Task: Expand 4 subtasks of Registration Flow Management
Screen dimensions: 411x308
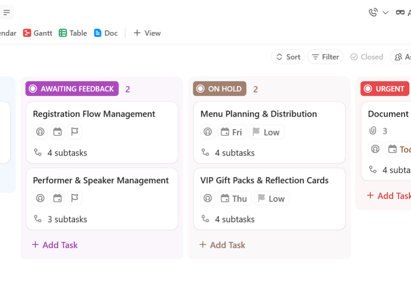Action: pyautogui.click(x=60, y=153)
